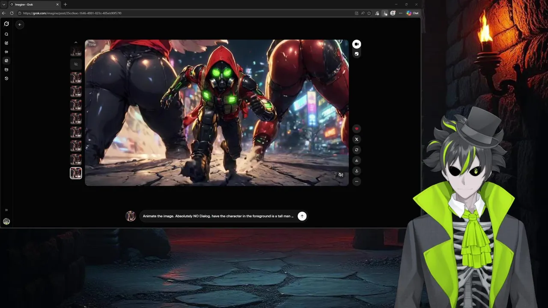Submit the prompt with the up-arrow button
This screenshot has width=548, height=308.
[x=302, y=216]
